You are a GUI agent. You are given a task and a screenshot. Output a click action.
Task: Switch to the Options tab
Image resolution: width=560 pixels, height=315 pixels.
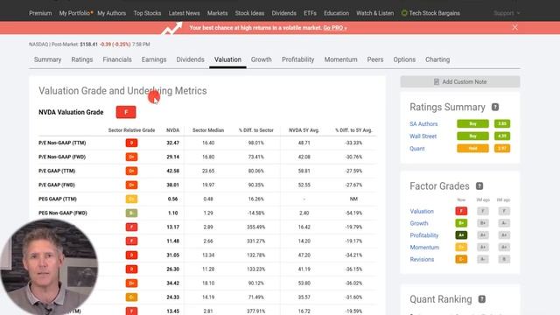pos(404,59)
